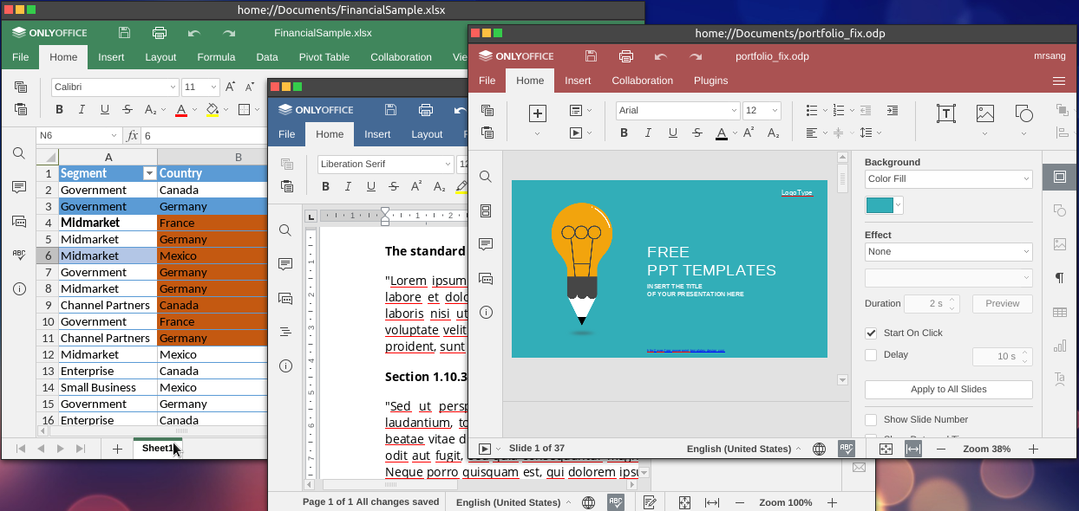Open Navigation headings icon in document left sidebar

click(285, 332)
